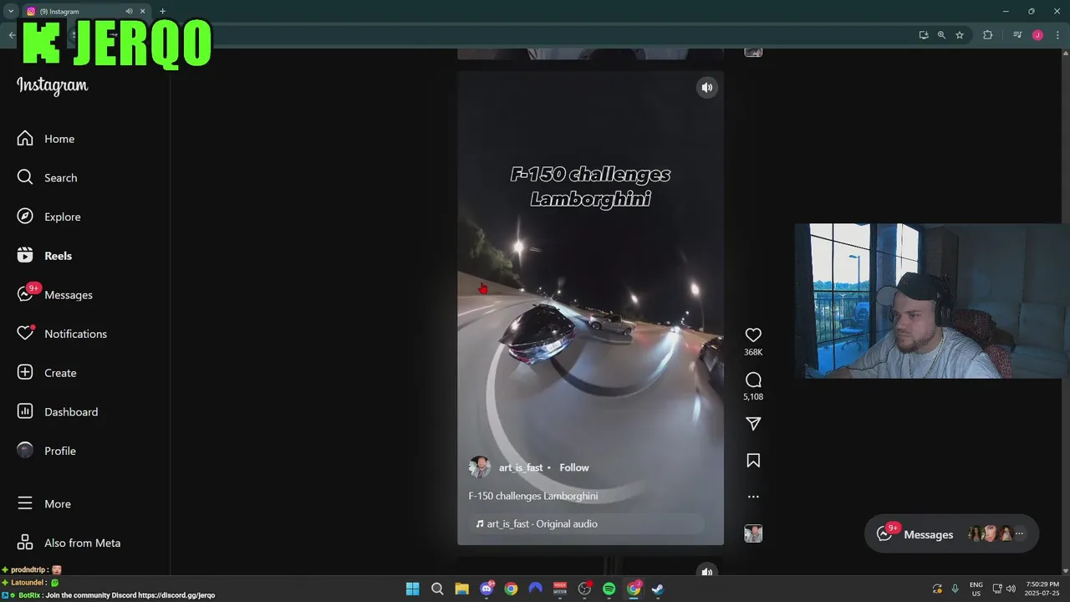Open Messages from the left sidebar
Image resolution: width=1070 pixels, height=602 pixels.
click(55, 294)
